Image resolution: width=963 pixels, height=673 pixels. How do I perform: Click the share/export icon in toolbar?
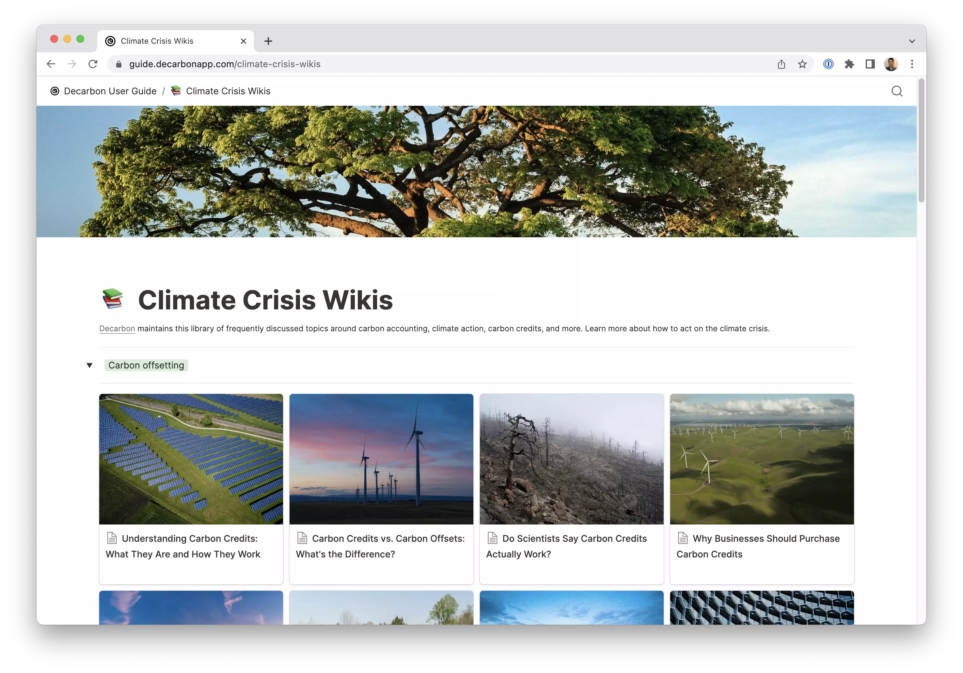(781, 64)
